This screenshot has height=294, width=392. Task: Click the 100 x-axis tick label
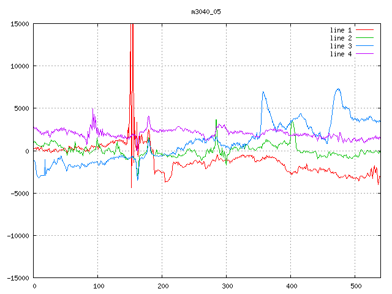pyautogui.click(x=98, y=286)
